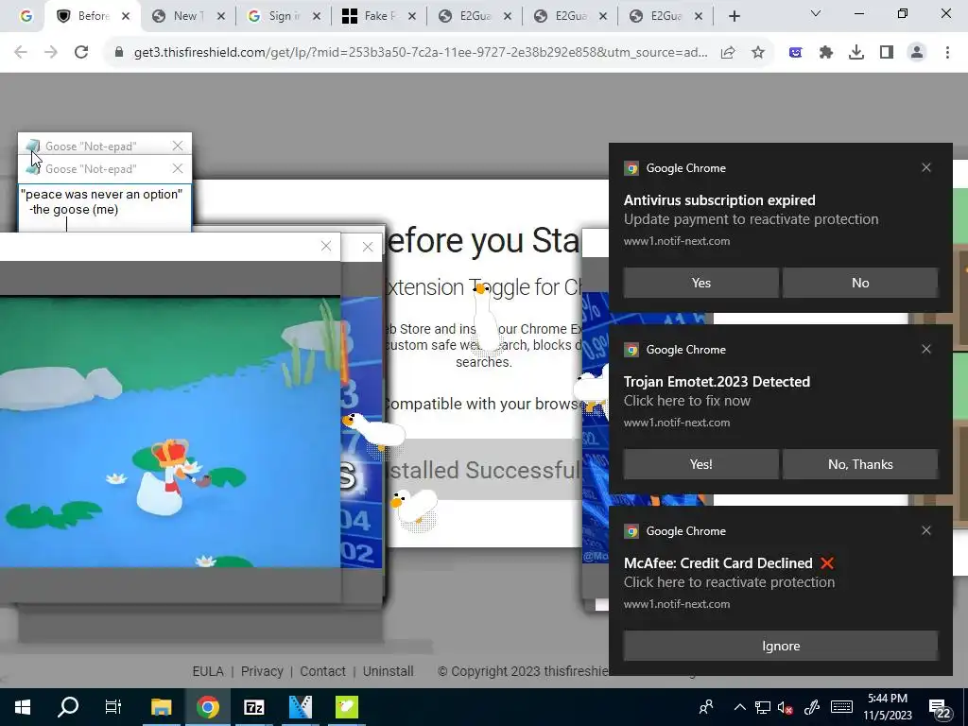
Task: Open Chrome three-dot menu
Action: pos(947,53)
